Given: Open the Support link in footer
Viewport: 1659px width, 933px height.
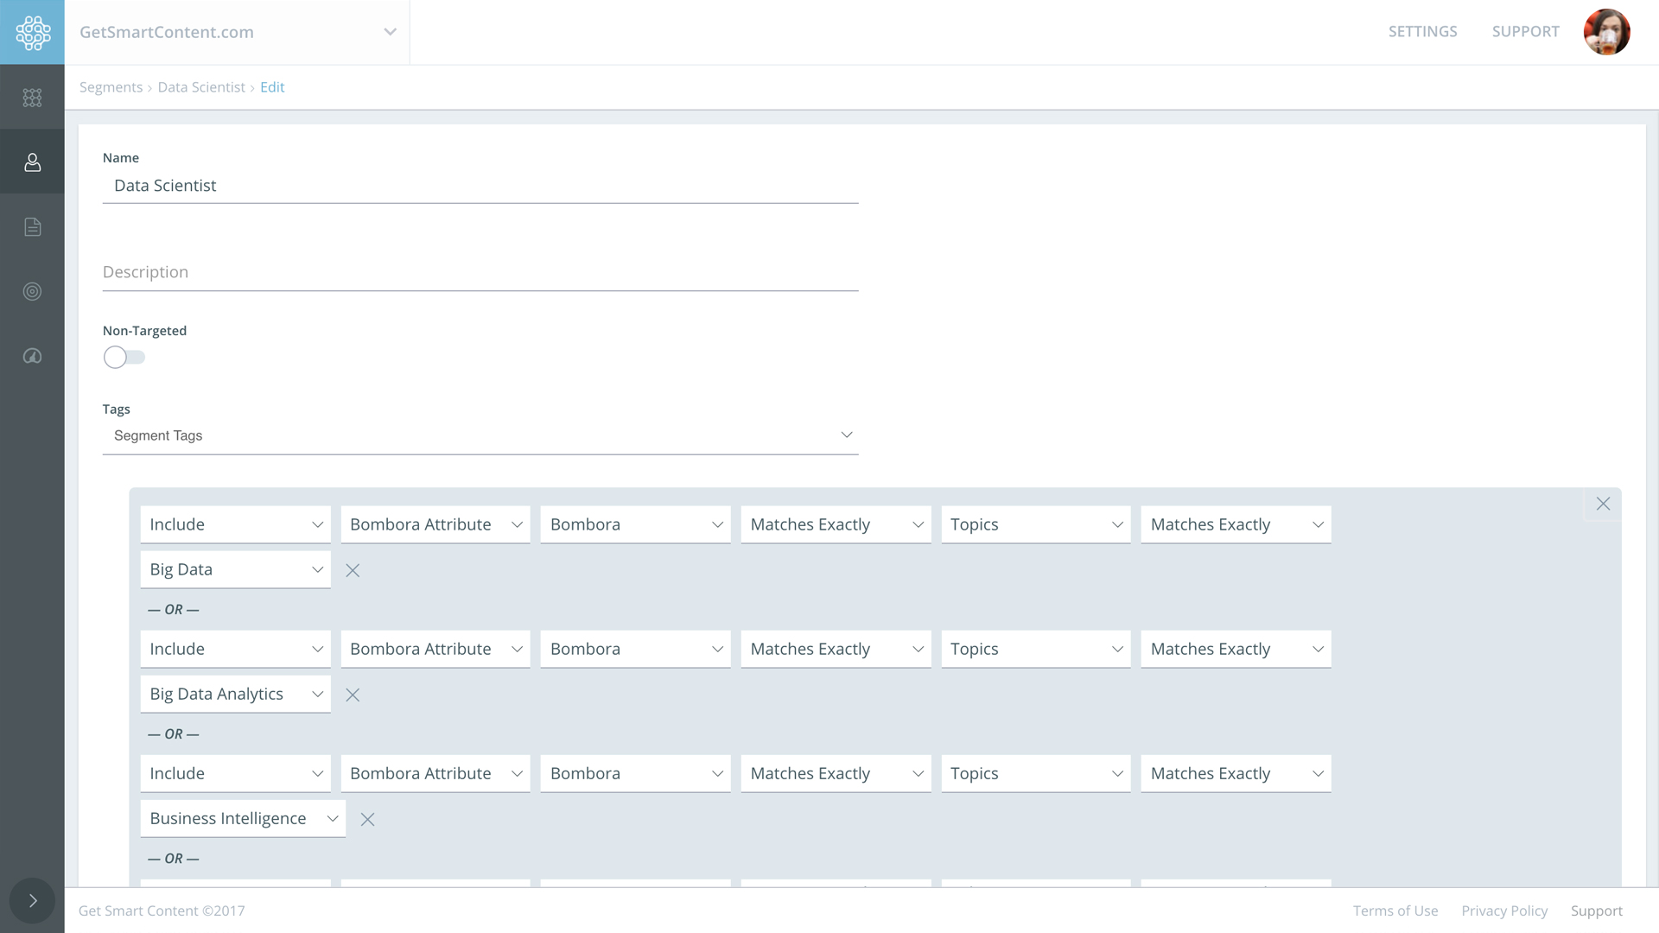Looking at the screenshot, I should coord(1596,911).
